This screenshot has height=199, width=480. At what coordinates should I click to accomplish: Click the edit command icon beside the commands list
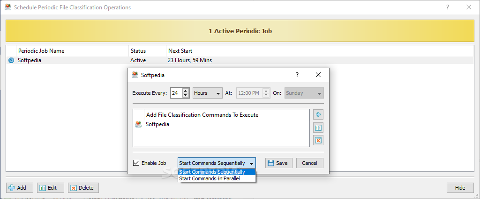318,128
